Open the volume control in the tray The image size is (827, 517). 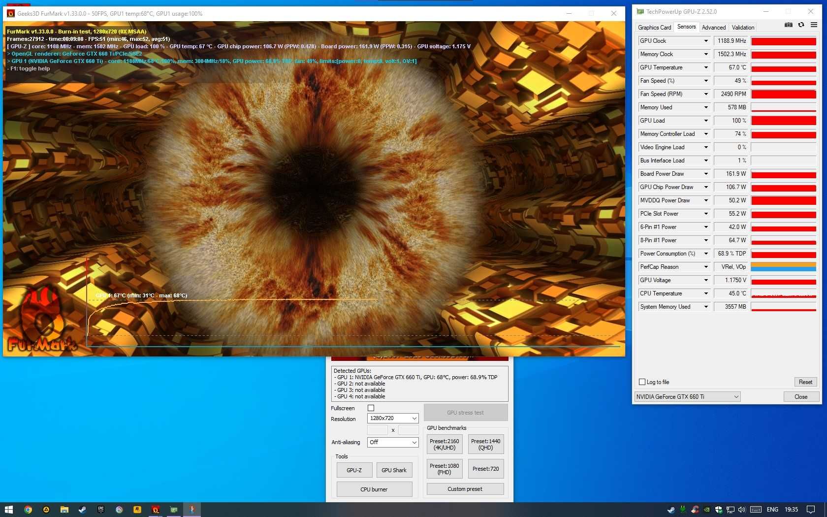click(742, 510)
